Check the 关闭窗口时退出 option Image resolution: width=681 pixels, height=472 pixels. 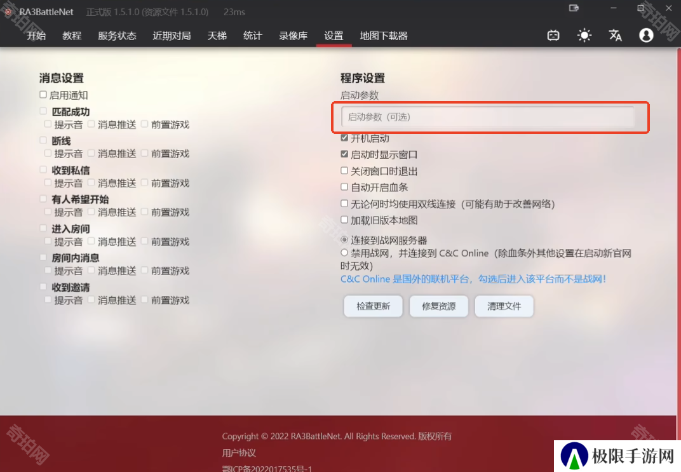(344, 171)
